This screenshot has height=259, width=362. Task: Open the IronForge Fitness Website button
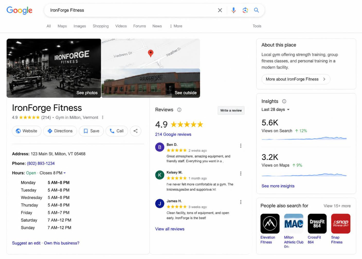[x=27, y=131]
